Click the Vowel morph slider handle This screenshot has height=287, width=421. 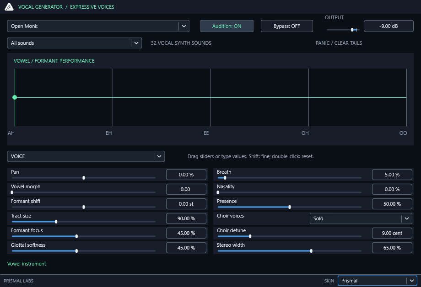[x=12, y=192]
